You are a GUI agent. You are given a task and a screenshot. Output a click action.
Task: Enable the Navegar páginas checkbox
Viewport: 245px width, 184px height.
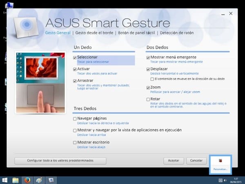(75, 119)
